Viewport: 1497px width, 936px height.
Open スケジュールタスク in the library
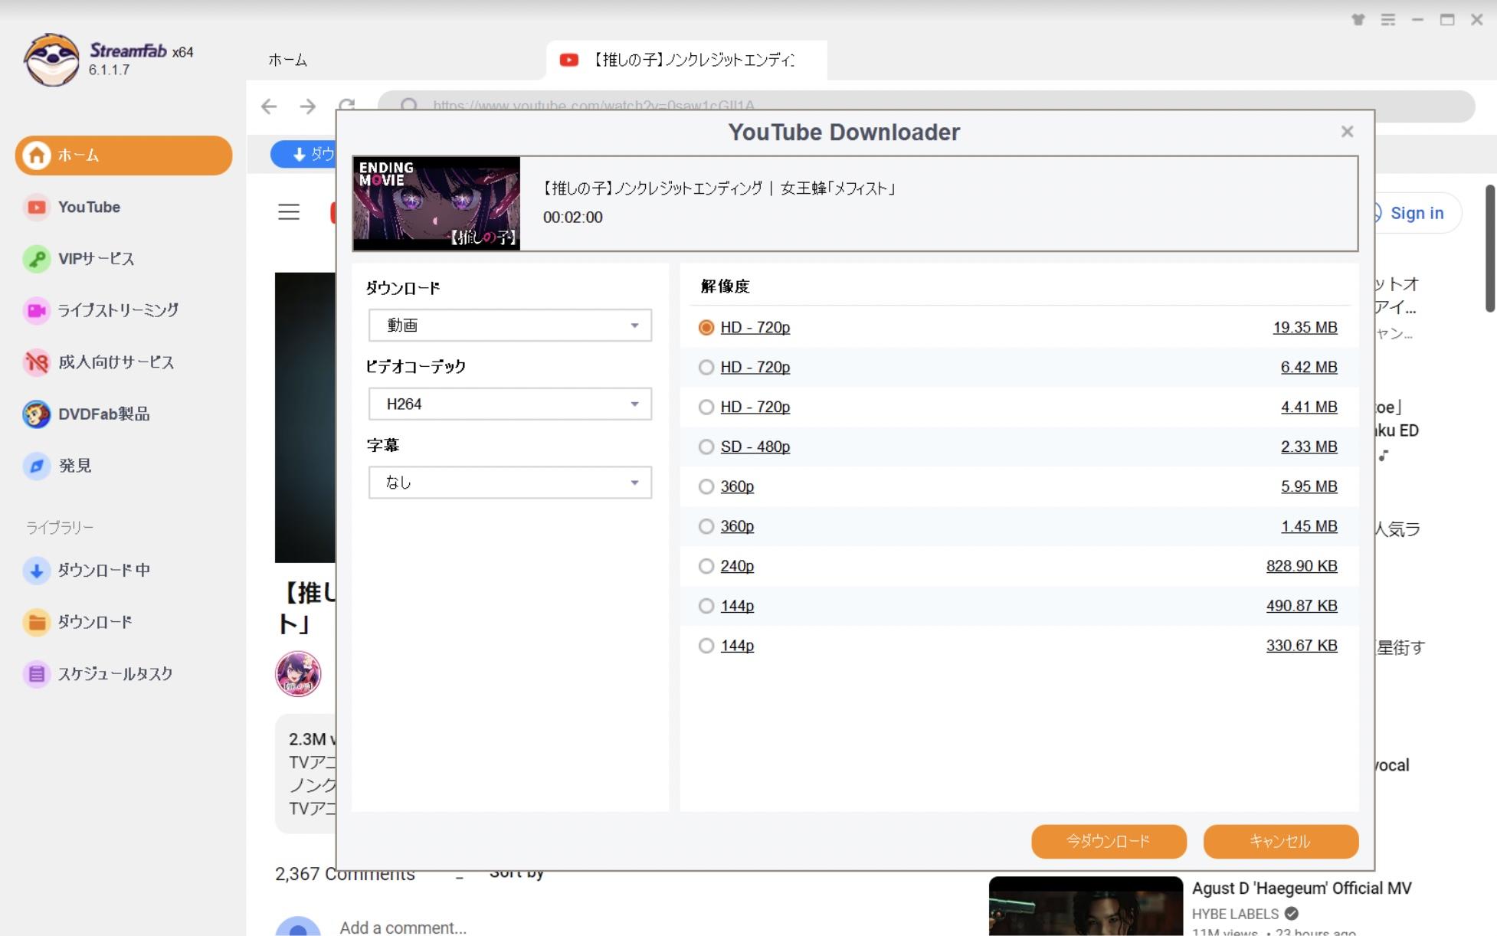point(99,674)
